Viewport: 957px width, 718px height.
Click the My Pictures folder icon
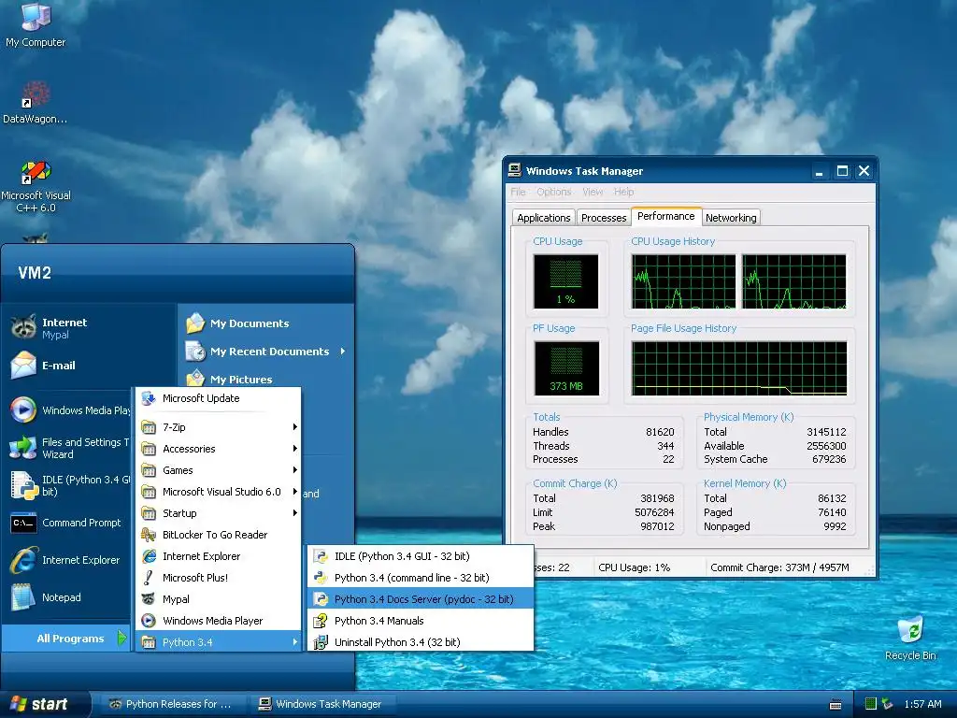click(x=195, y=378)
